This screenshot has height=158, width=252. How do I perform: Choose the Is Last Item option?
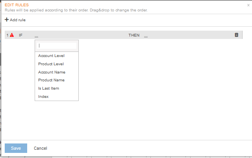(48, 88)
